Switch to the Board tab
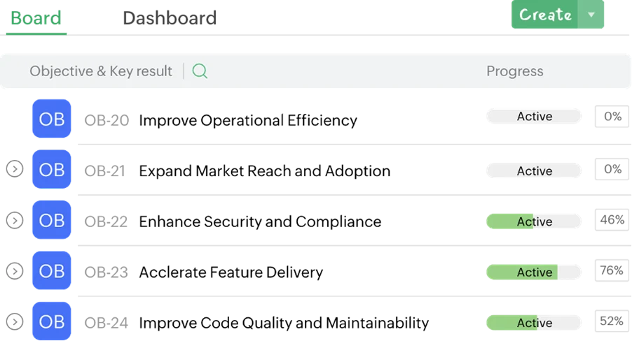The width and height of the screenshot is (632, 341). pyautogui.click(x=36, y=17)
